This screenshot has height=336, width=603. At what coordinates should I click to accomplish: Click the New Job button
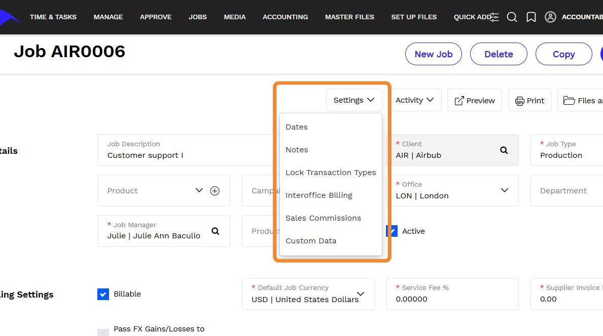pos(434,54)
